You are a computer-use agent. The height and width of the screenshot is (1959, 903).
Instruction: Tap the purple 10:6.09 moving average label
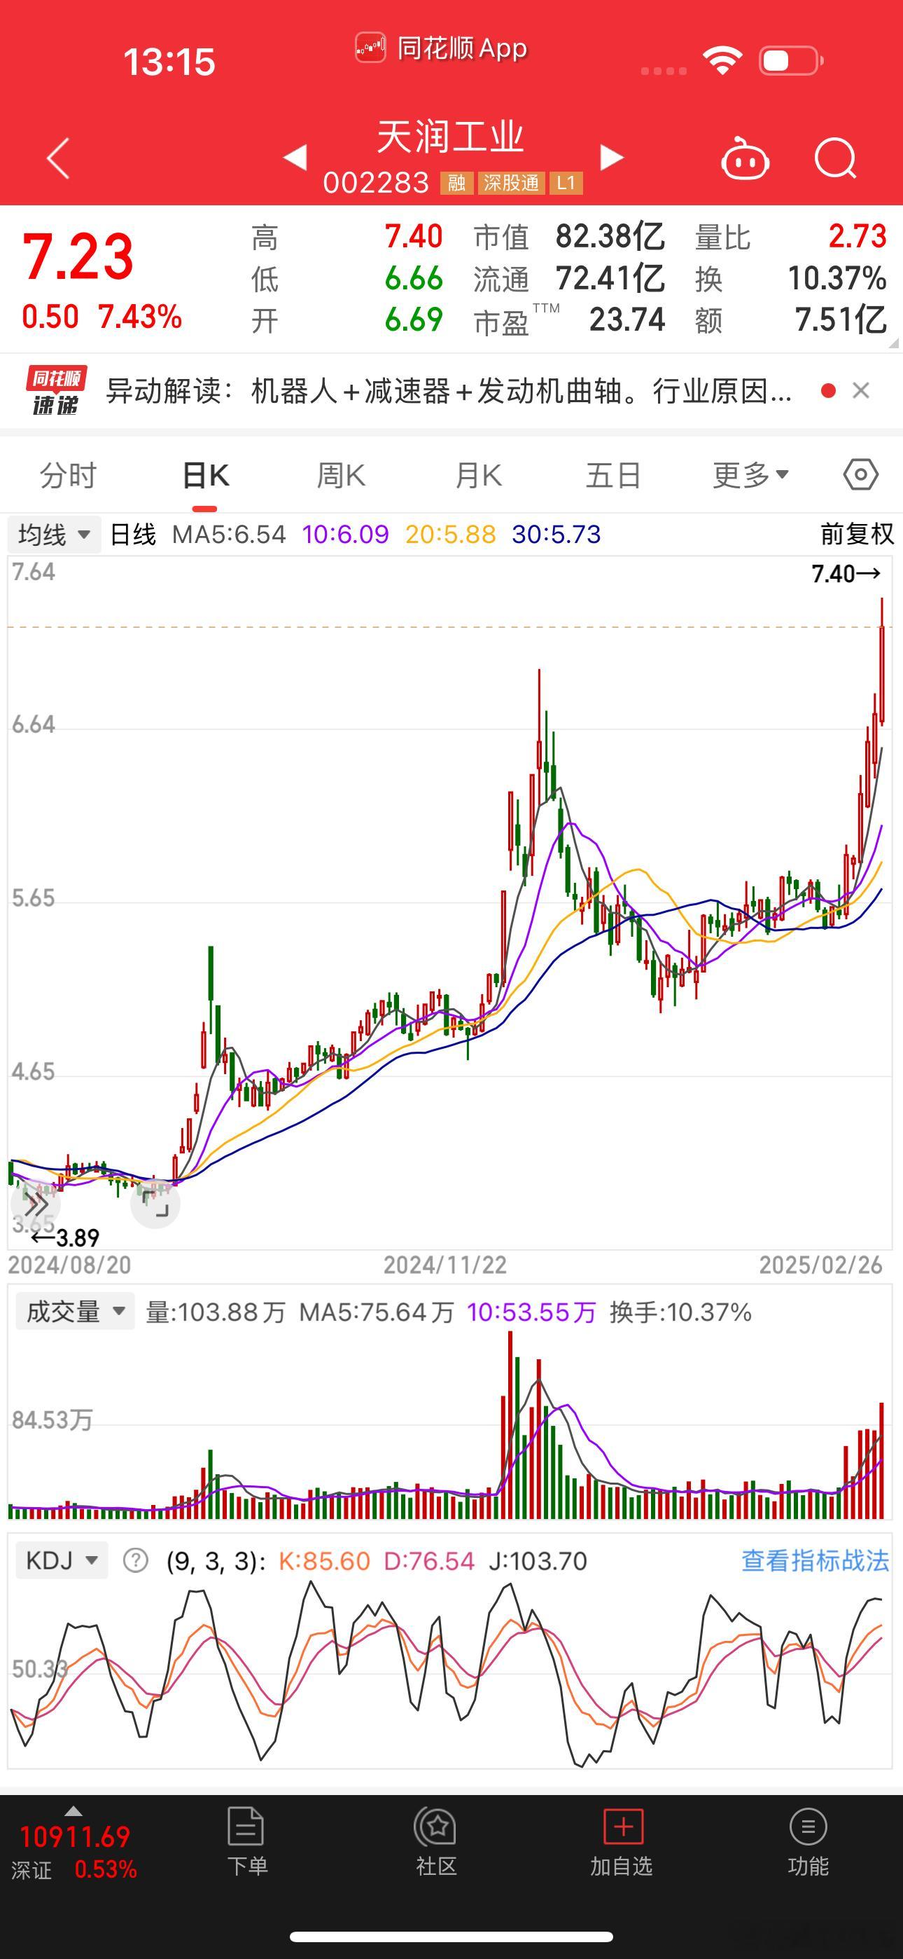(345, 535)
